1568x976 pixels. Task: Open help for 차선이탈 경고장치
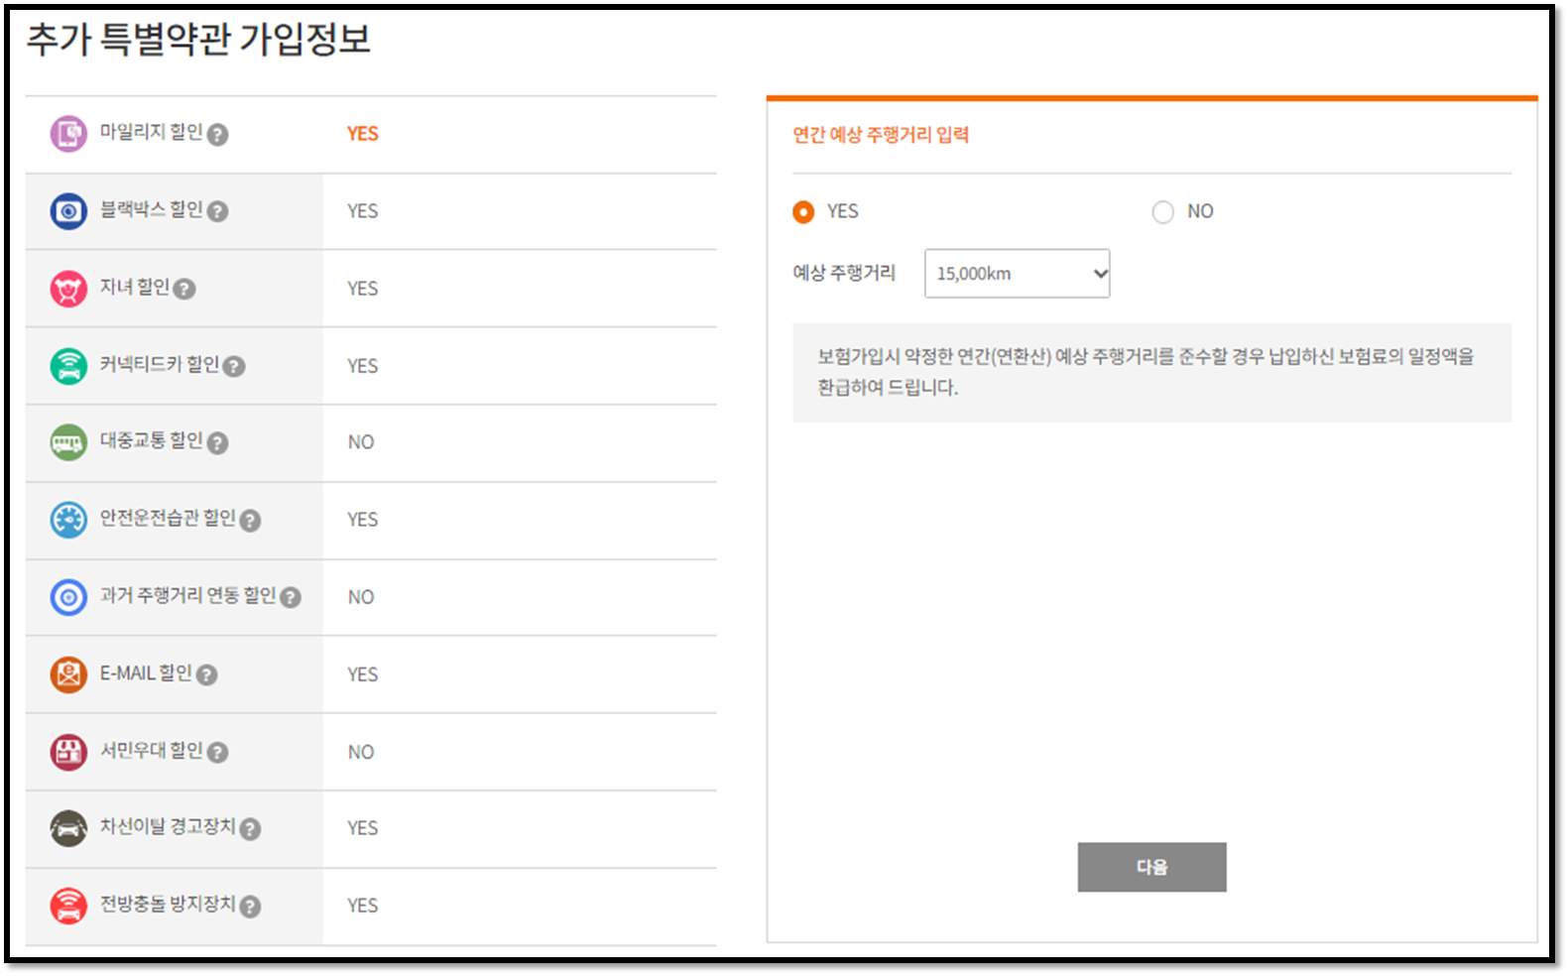(x=251, y=828)
